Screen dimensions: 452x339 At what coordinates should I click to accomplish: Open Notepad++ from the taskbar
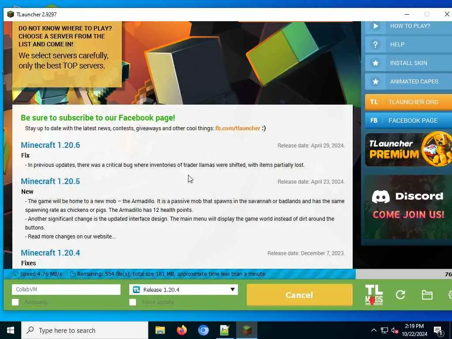pyautogui.click(x=225, y=330)
